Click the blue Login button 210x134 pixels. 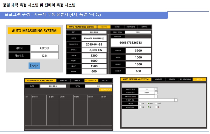(x=34, y=66)
